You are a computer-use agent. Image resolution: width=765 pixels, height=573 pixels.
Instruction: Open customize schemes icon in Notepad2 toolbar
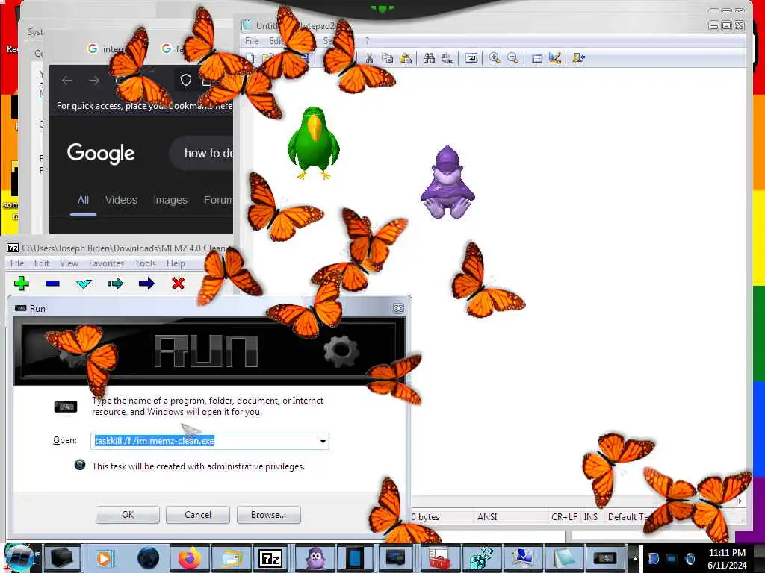coord(555,58)
